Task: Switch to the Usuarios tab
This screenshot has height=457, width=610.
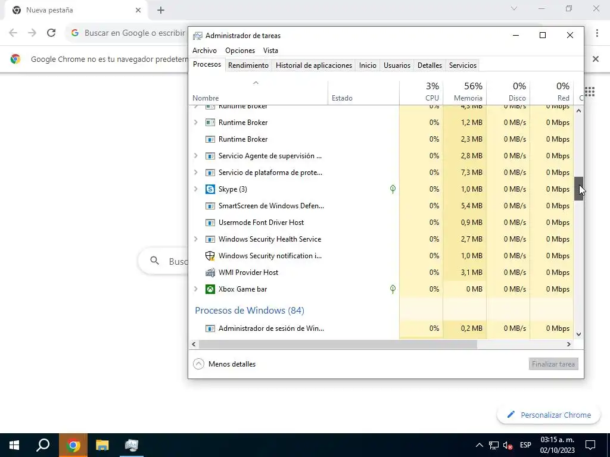Action: tap(397, 65)
